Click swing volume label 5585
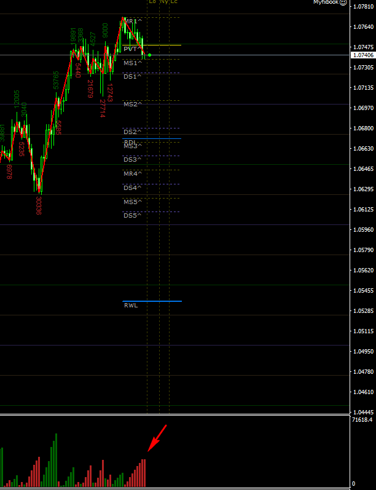Image resolution: width=376 pixels, height=490 pixels. 58,128
